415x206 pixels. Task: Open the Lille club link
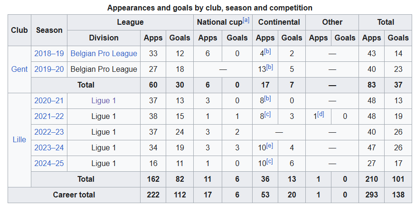click(19, 140)
